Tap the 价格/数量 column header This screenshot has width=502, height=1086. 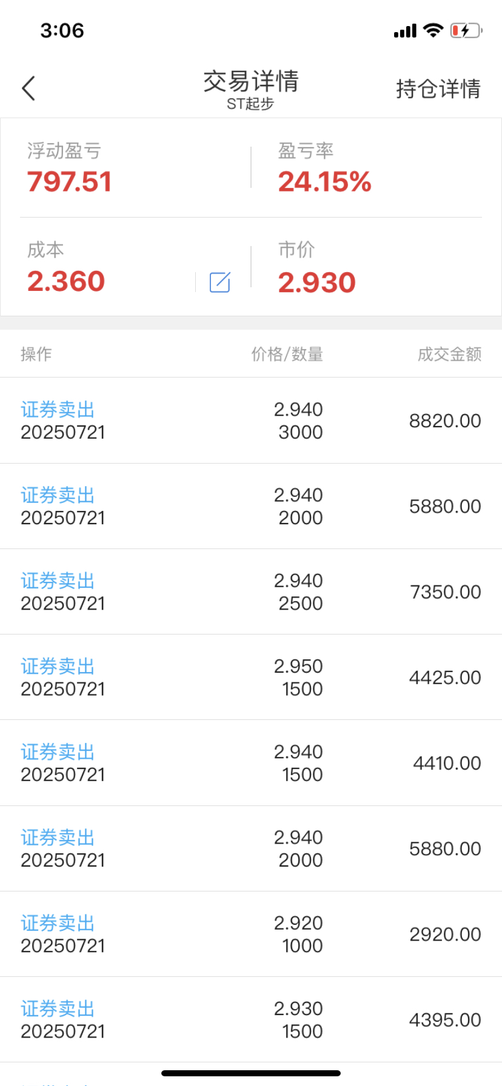click(287, 354)
